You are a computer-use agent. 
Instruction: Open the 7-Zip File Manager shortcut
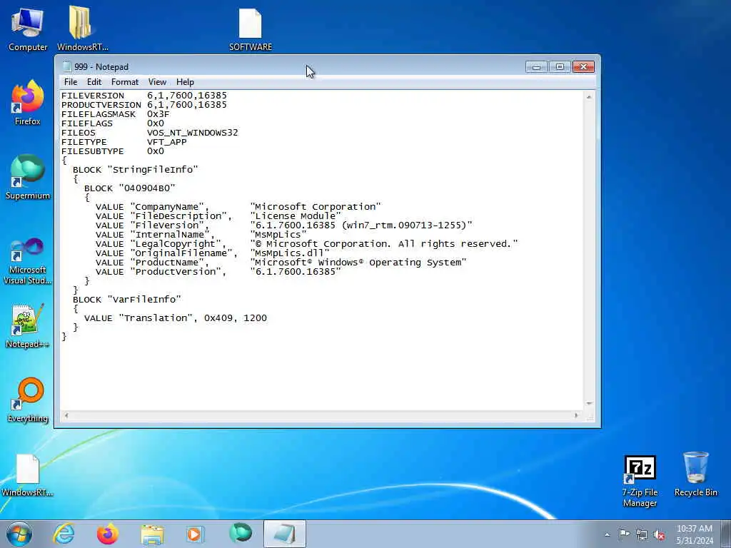[640, 481]
